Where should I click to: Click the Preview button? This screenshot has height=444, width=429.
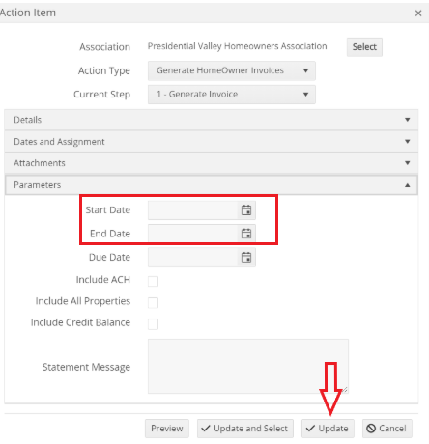point(167,429)
